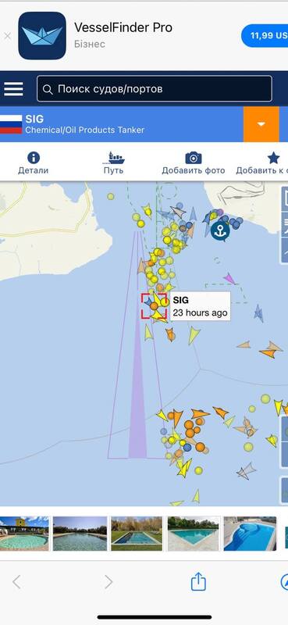Viewport: 288px width, 625px height.
Task: Go forward with Safari's forward arrow
Action: (108, 582)
